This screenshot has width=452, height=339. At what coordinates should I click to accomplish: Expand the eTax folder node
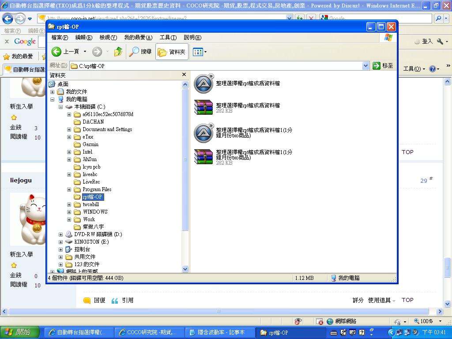[x=69, y=137]
